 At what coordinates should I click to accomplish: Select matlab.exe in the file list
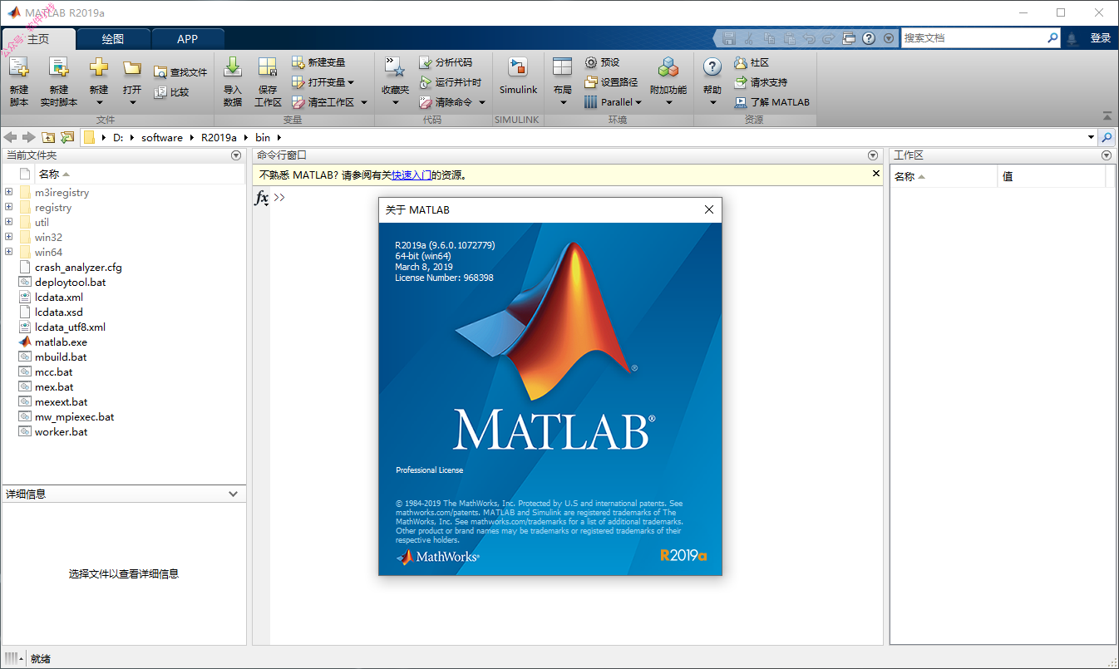pos(61,342)
